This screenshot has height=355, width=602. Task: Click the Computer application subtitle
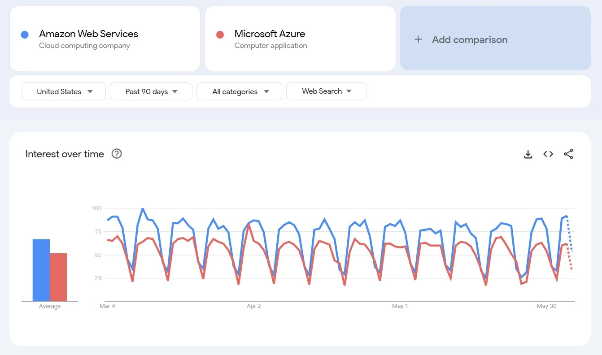(x=270, y=46)
